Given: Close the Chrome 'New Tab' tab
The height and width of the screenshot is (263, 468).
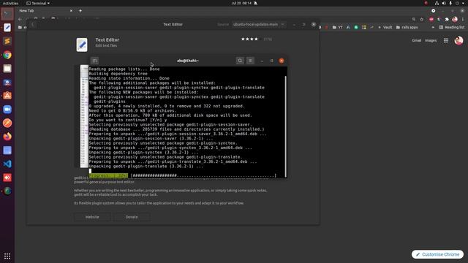Looking at the screenshot, I should point(71,11).
